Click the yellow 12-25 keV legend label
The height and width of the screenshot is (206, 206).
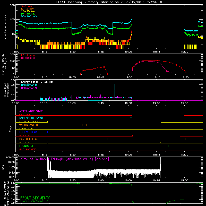(x=28, y=11)
